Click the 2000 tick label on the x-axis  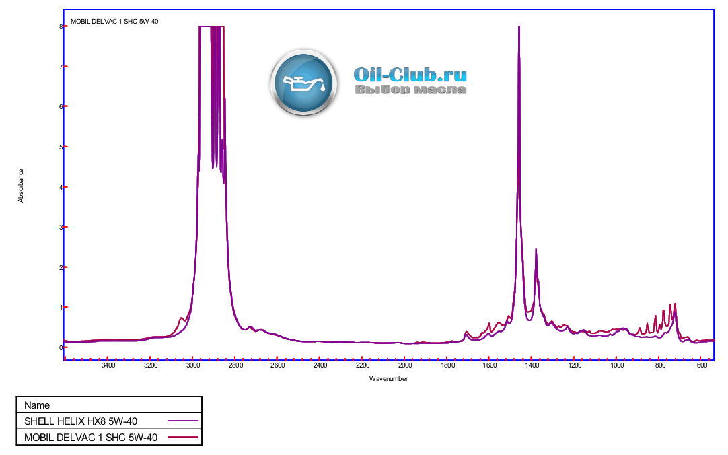(405, 365)
